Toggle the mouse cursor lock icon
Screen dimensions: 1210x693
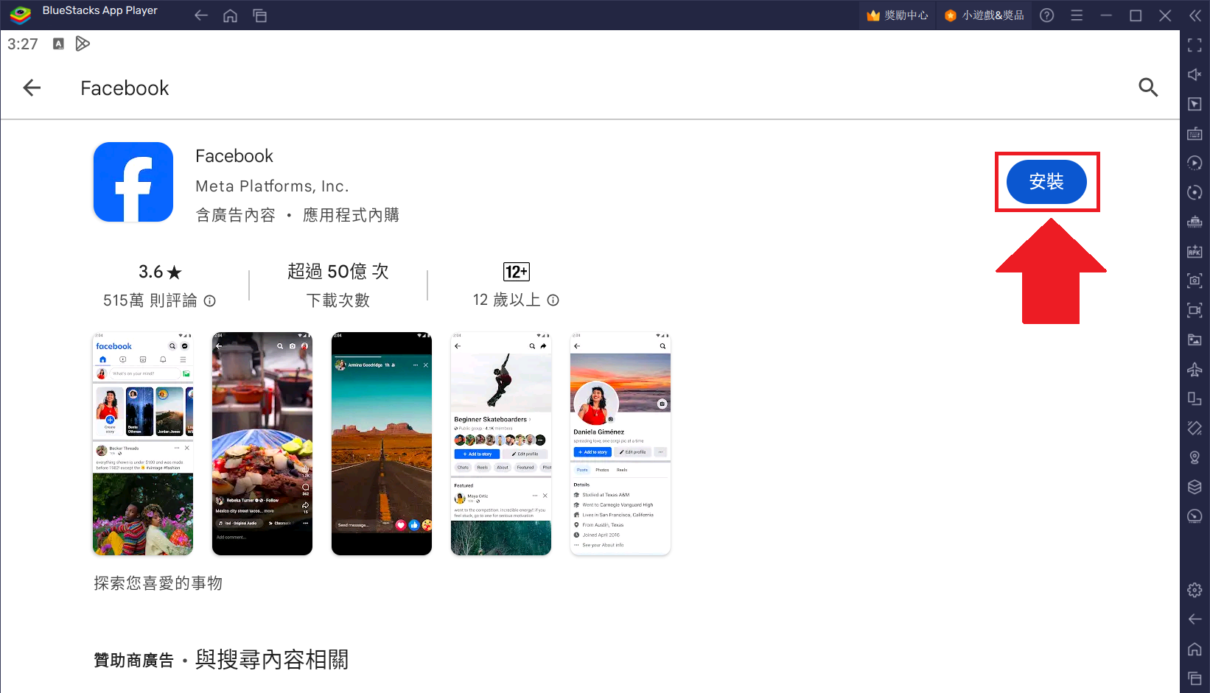coord(1195,104)
